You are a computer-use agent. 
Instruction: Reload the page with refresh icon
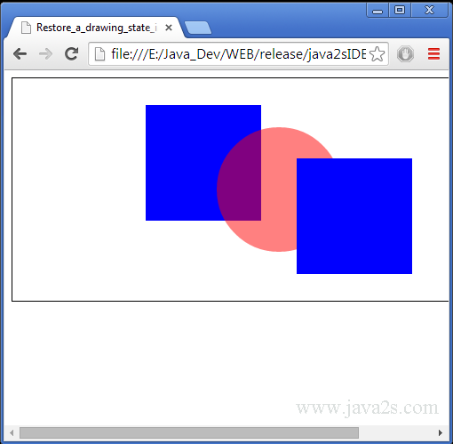[71, 53]
